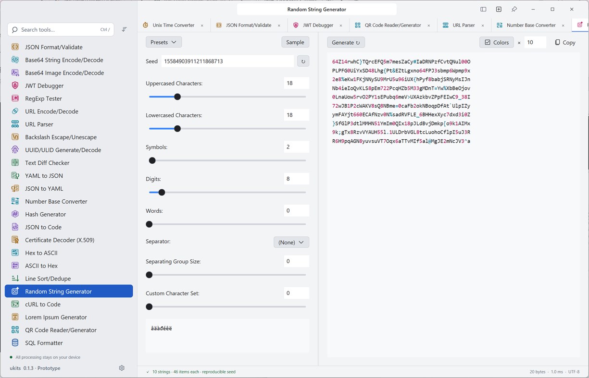Open Text Diff Checker icon

(x=15, y=163)
